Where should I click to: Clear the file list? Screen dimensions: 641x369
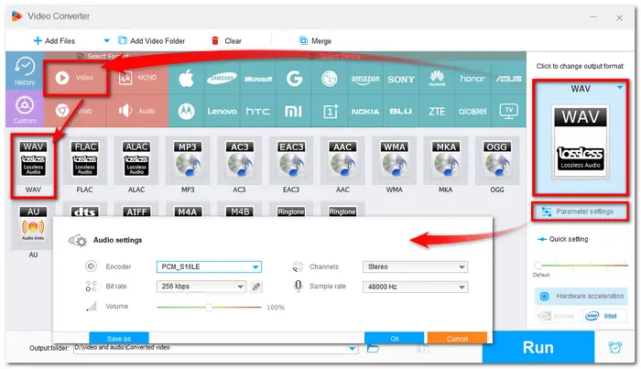(226, 41)
